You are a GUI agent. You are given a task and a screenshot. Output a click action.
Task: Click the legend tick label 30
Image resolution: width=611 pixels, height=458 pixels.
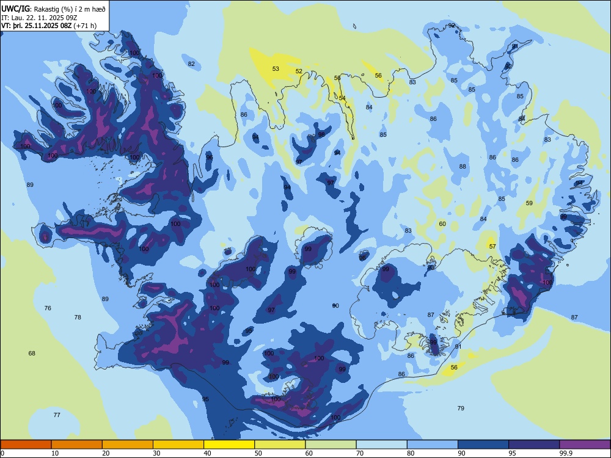[x=156, y=453]
